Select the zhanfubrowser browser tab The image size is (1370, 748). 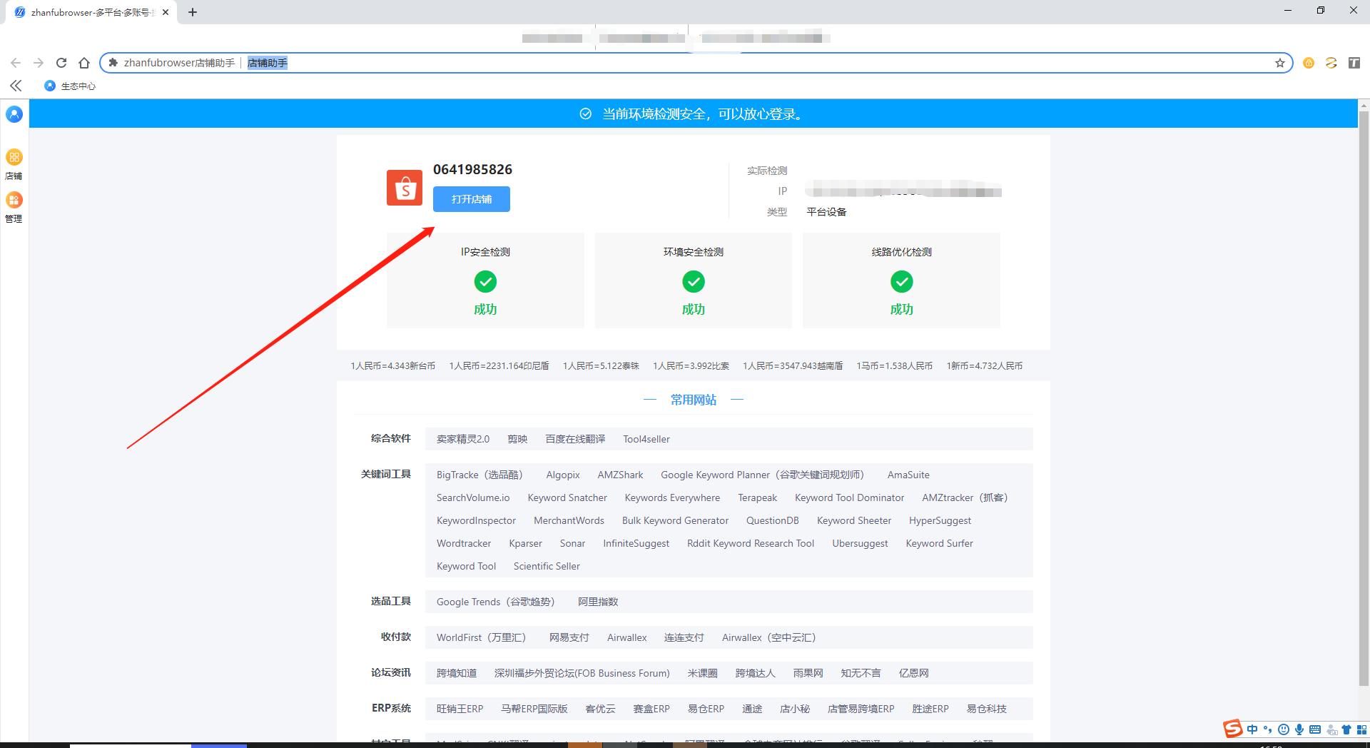91,12
